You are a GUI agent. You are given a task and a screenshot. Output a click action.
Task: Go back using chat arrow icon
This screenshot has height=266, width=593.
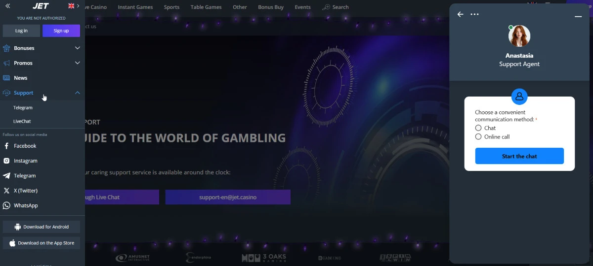(461, 14)
